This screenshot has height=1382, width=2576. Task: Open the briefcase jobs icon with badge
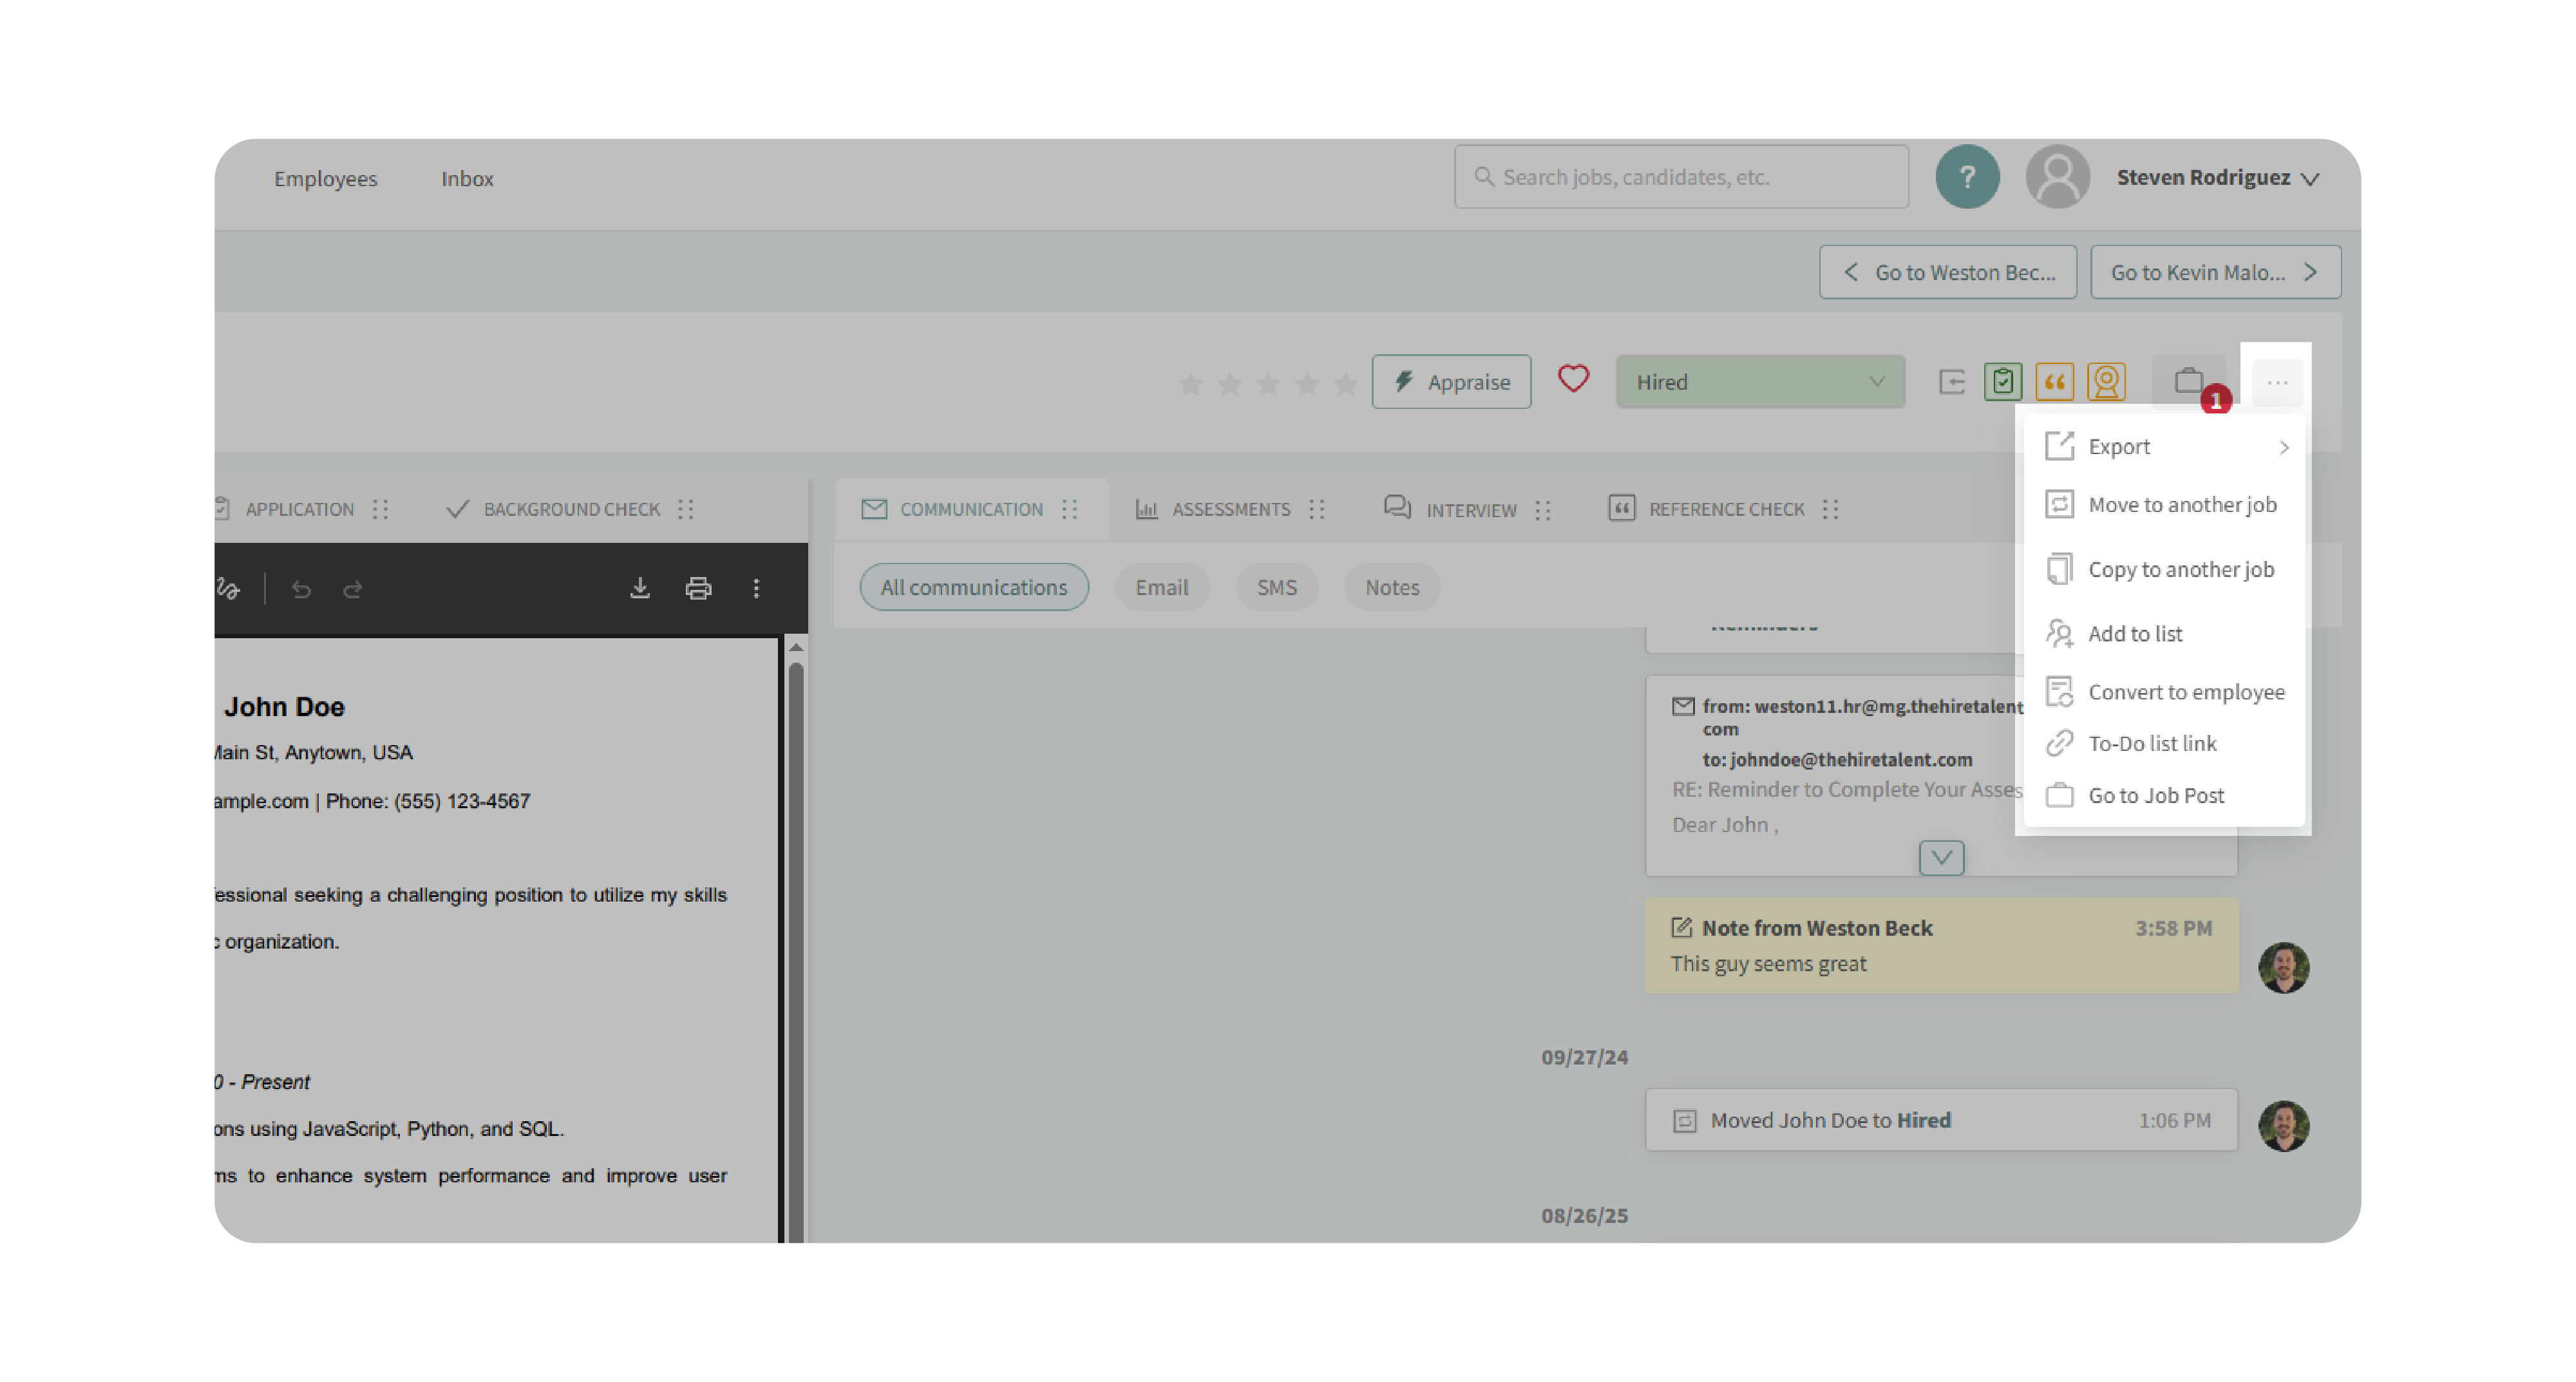[2188, 381]
